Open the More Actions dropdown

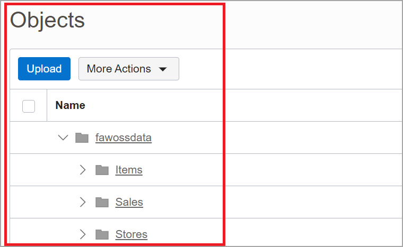coord(128,69)
